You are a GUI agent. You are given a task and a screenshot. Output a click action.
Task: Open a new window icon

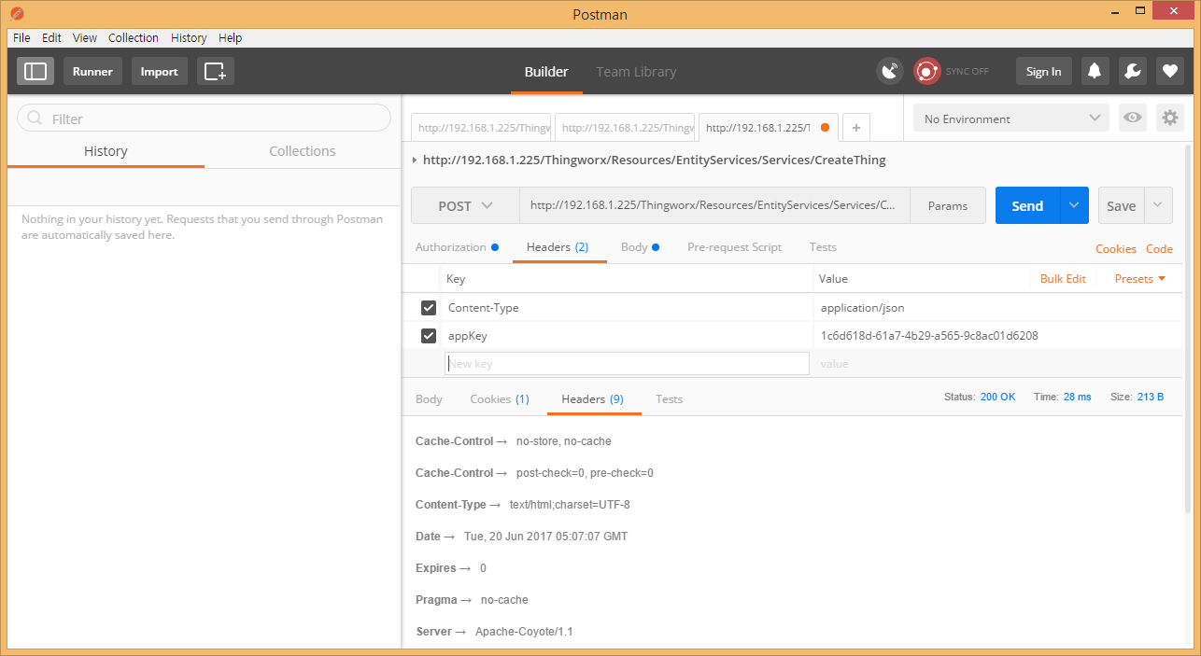click(x=216, y=71)
